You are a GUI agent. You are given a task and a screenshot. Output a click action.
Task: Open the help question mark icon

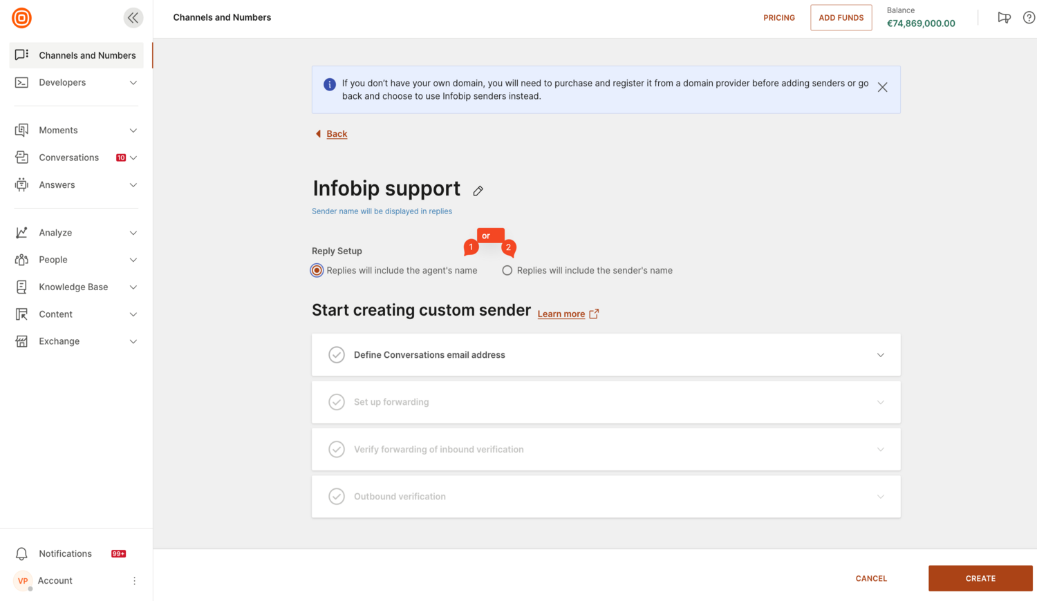1029,18
